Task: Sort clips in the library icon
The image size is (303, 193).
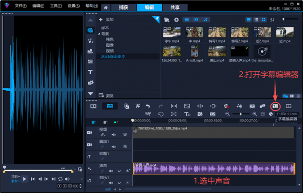Action: 272,20
